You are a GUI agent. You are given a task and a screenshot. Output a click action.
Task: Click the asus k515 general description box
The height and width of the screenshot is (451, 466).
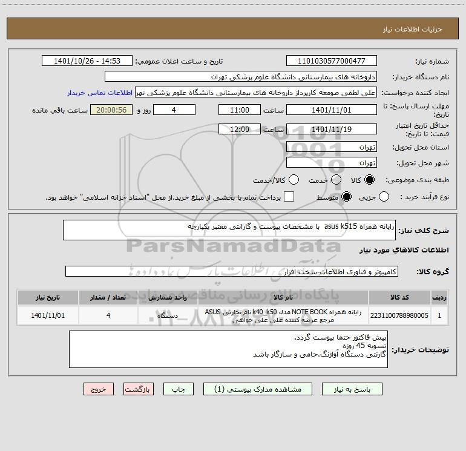pos(229,230)
